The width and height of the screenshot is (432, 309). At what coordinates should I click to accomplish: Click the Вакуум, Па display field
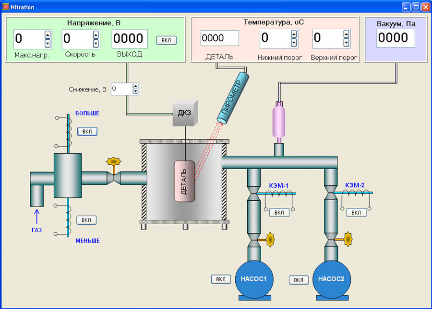(x=396, y=38)
